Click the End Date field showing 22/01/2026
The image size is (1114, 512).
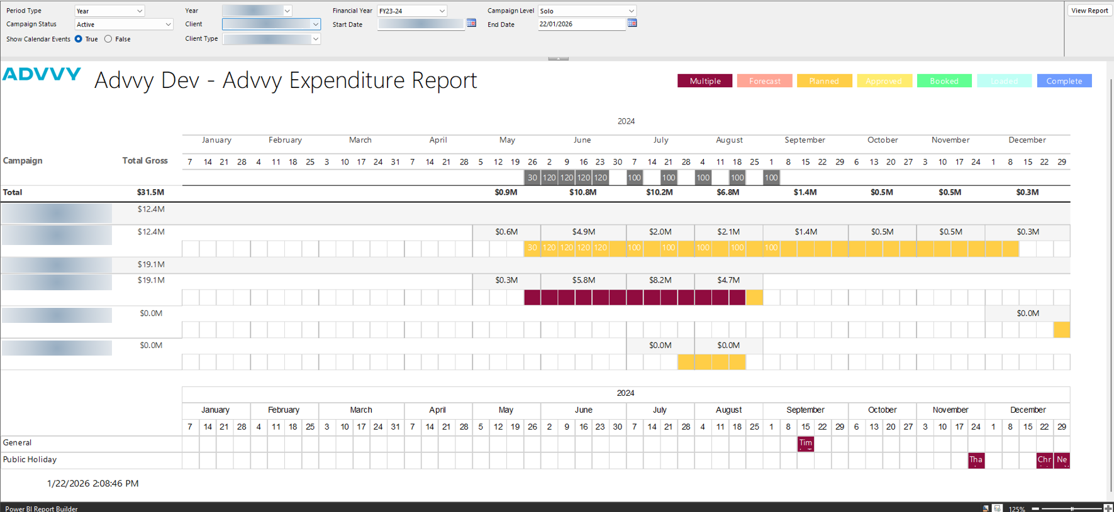click(582, 24)
